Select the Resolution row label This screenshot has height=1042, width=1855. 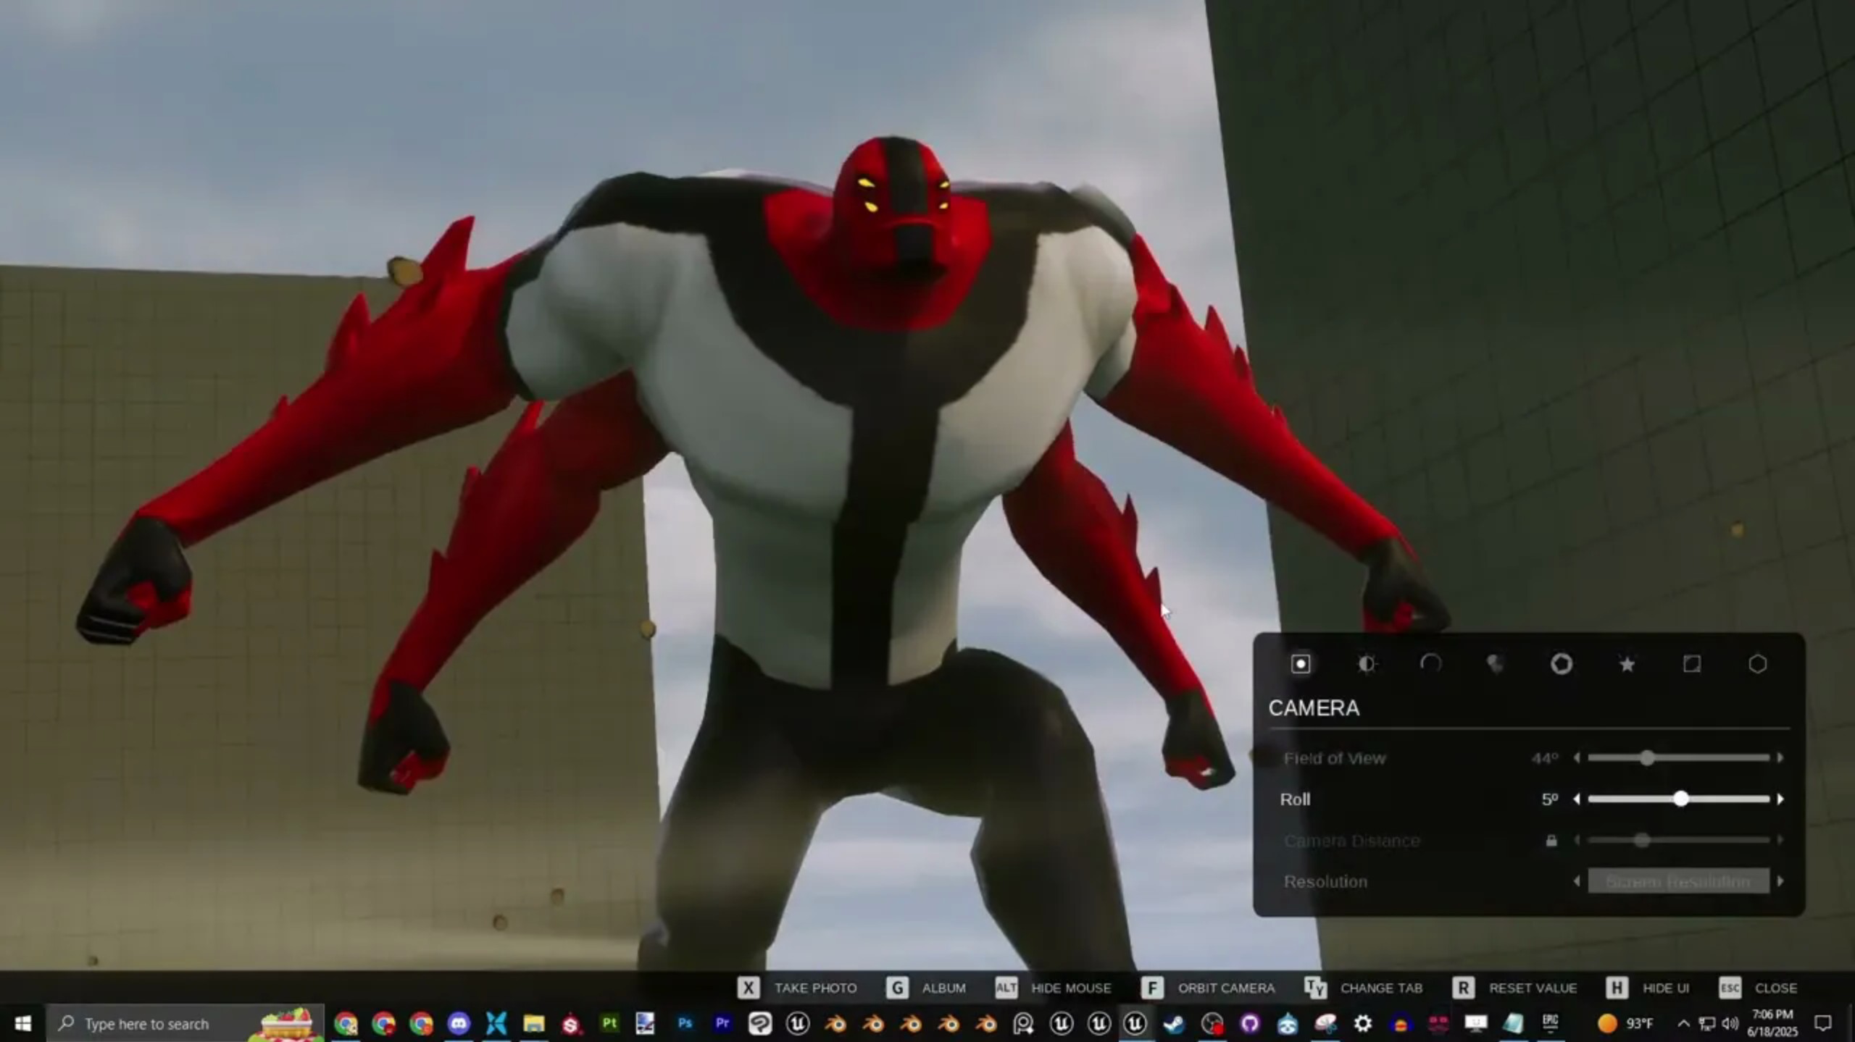point(1325,882)
